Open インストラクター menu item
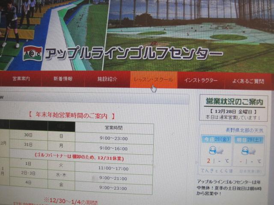Viewport: 274px width, 205px height. pos(201,80)
